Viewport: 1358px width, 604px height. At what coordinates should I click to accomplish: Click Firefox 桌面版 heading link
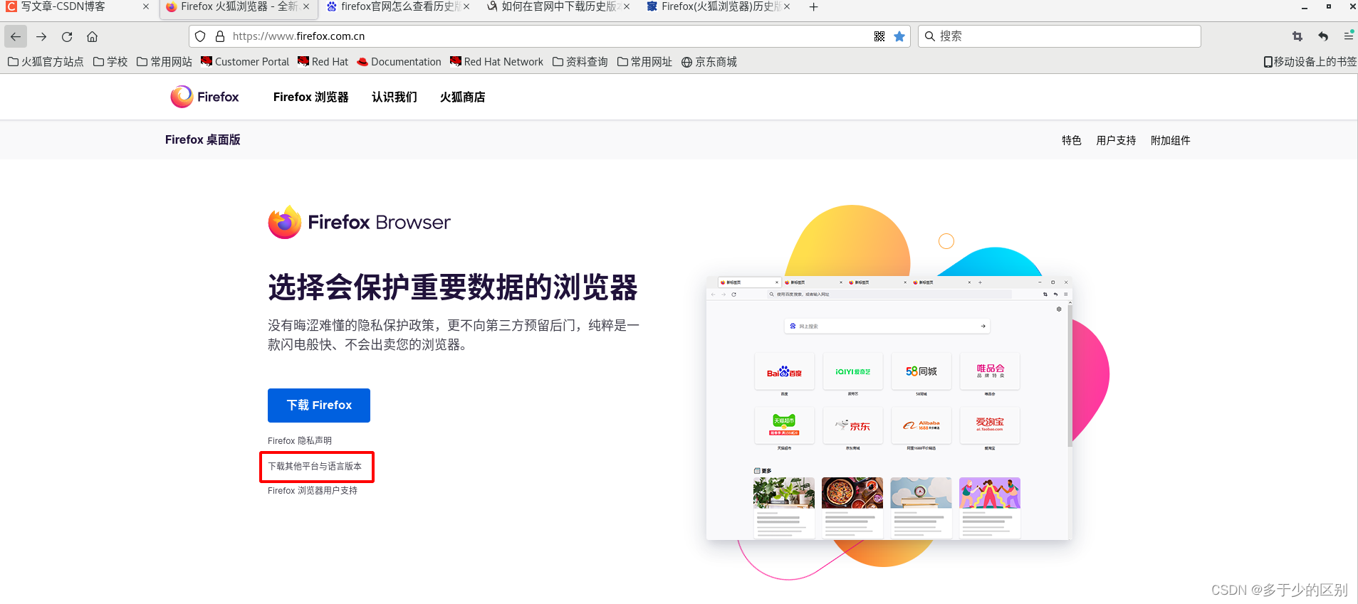[x=203, y=139]
